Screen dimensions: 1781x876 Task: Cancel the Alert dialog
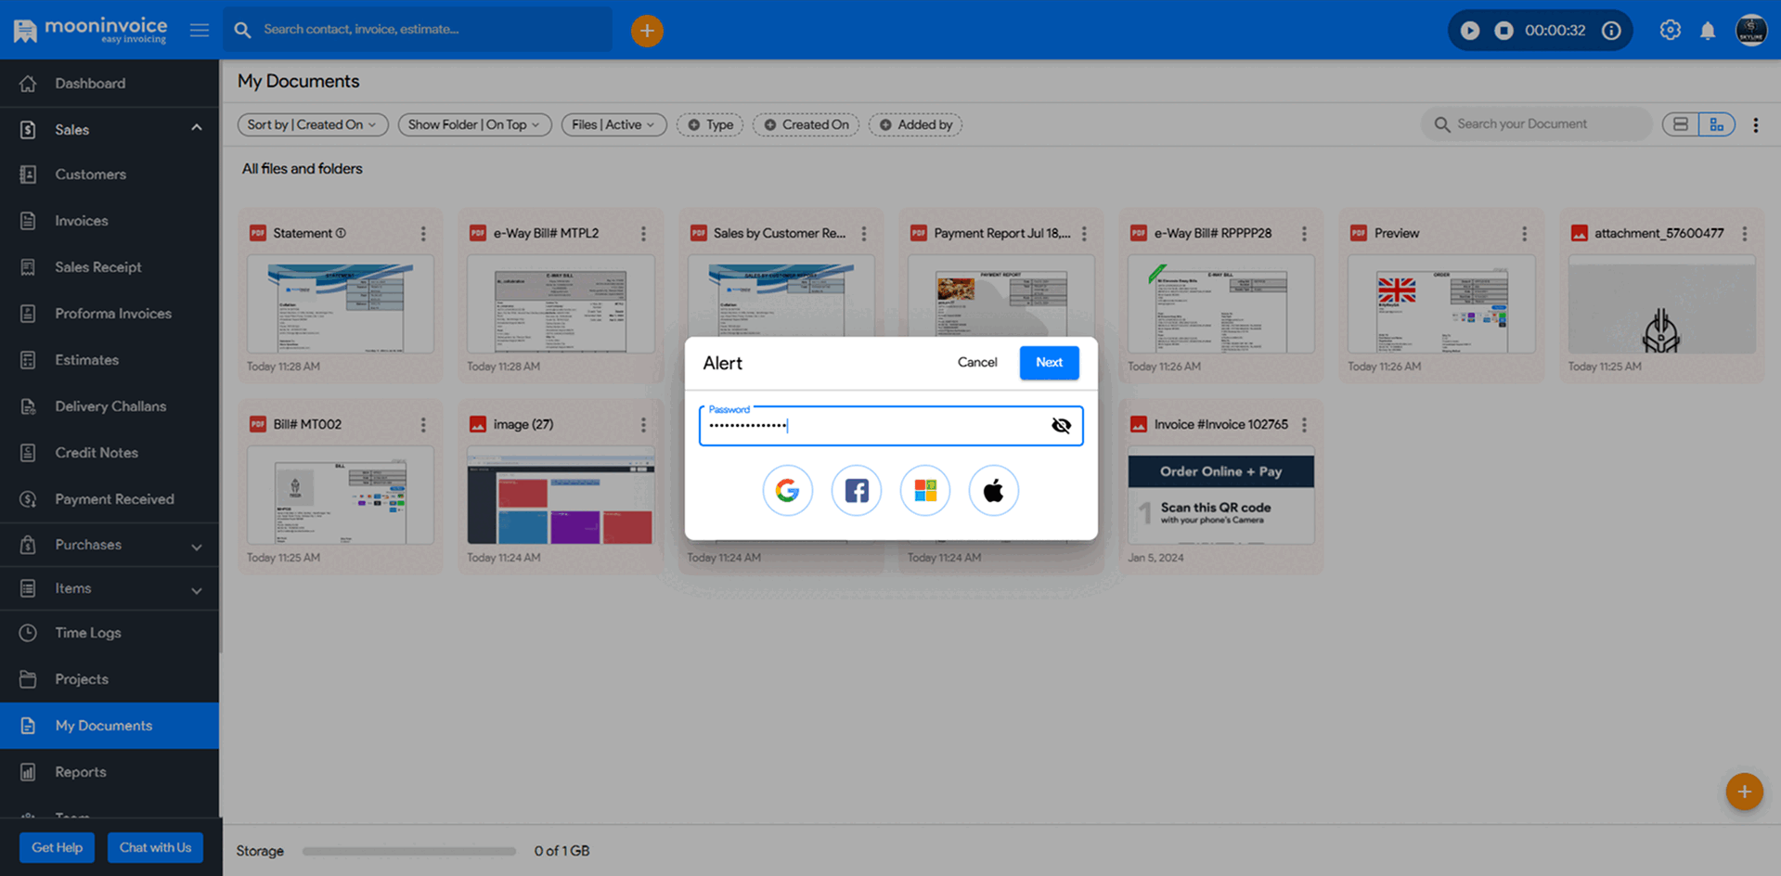tap(977, 362)
